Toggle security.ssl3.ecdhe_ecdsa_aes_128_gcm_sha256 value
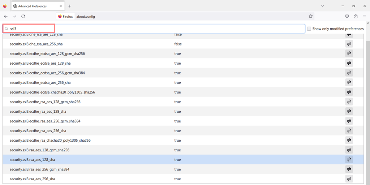The height and width of the screenshot is (185, 370). tap(349, 53)
